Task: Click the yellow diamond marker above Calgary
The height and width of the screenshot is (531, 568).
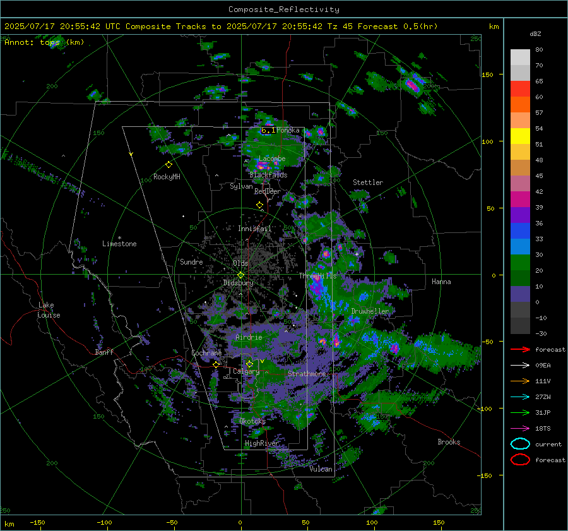Action: (x=249, y=364)
